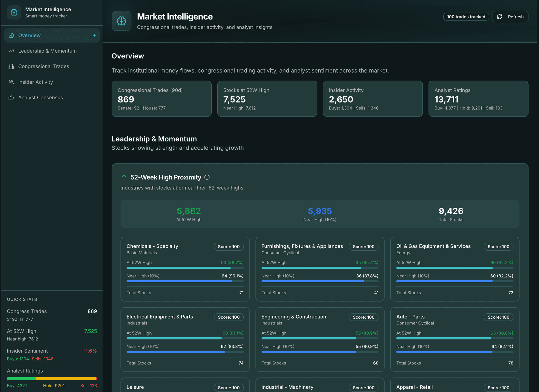Select Electrical Equipment & Parts card

coord(185,339)
